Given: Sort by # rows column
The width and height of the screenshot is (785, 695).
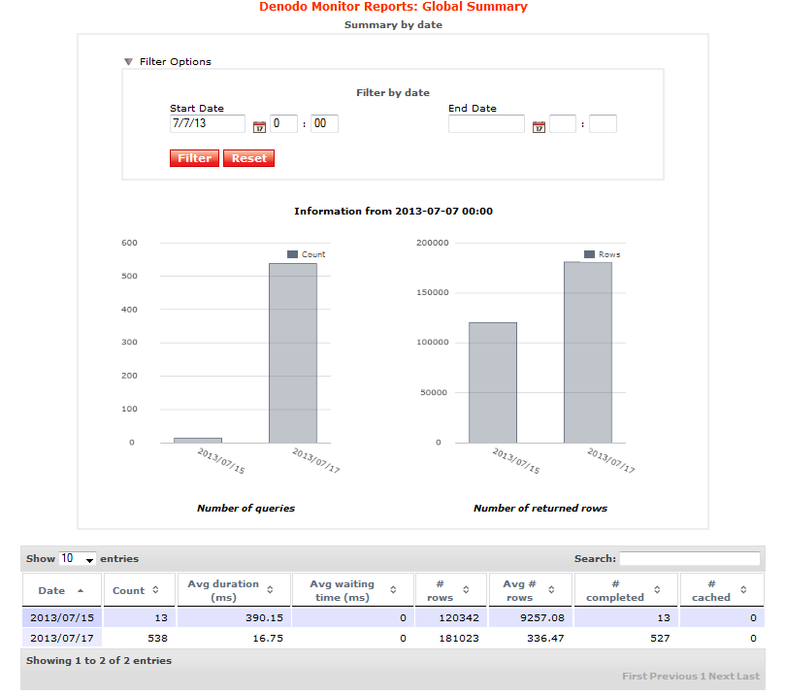Looking at the screenshot, I should (451, 590).
